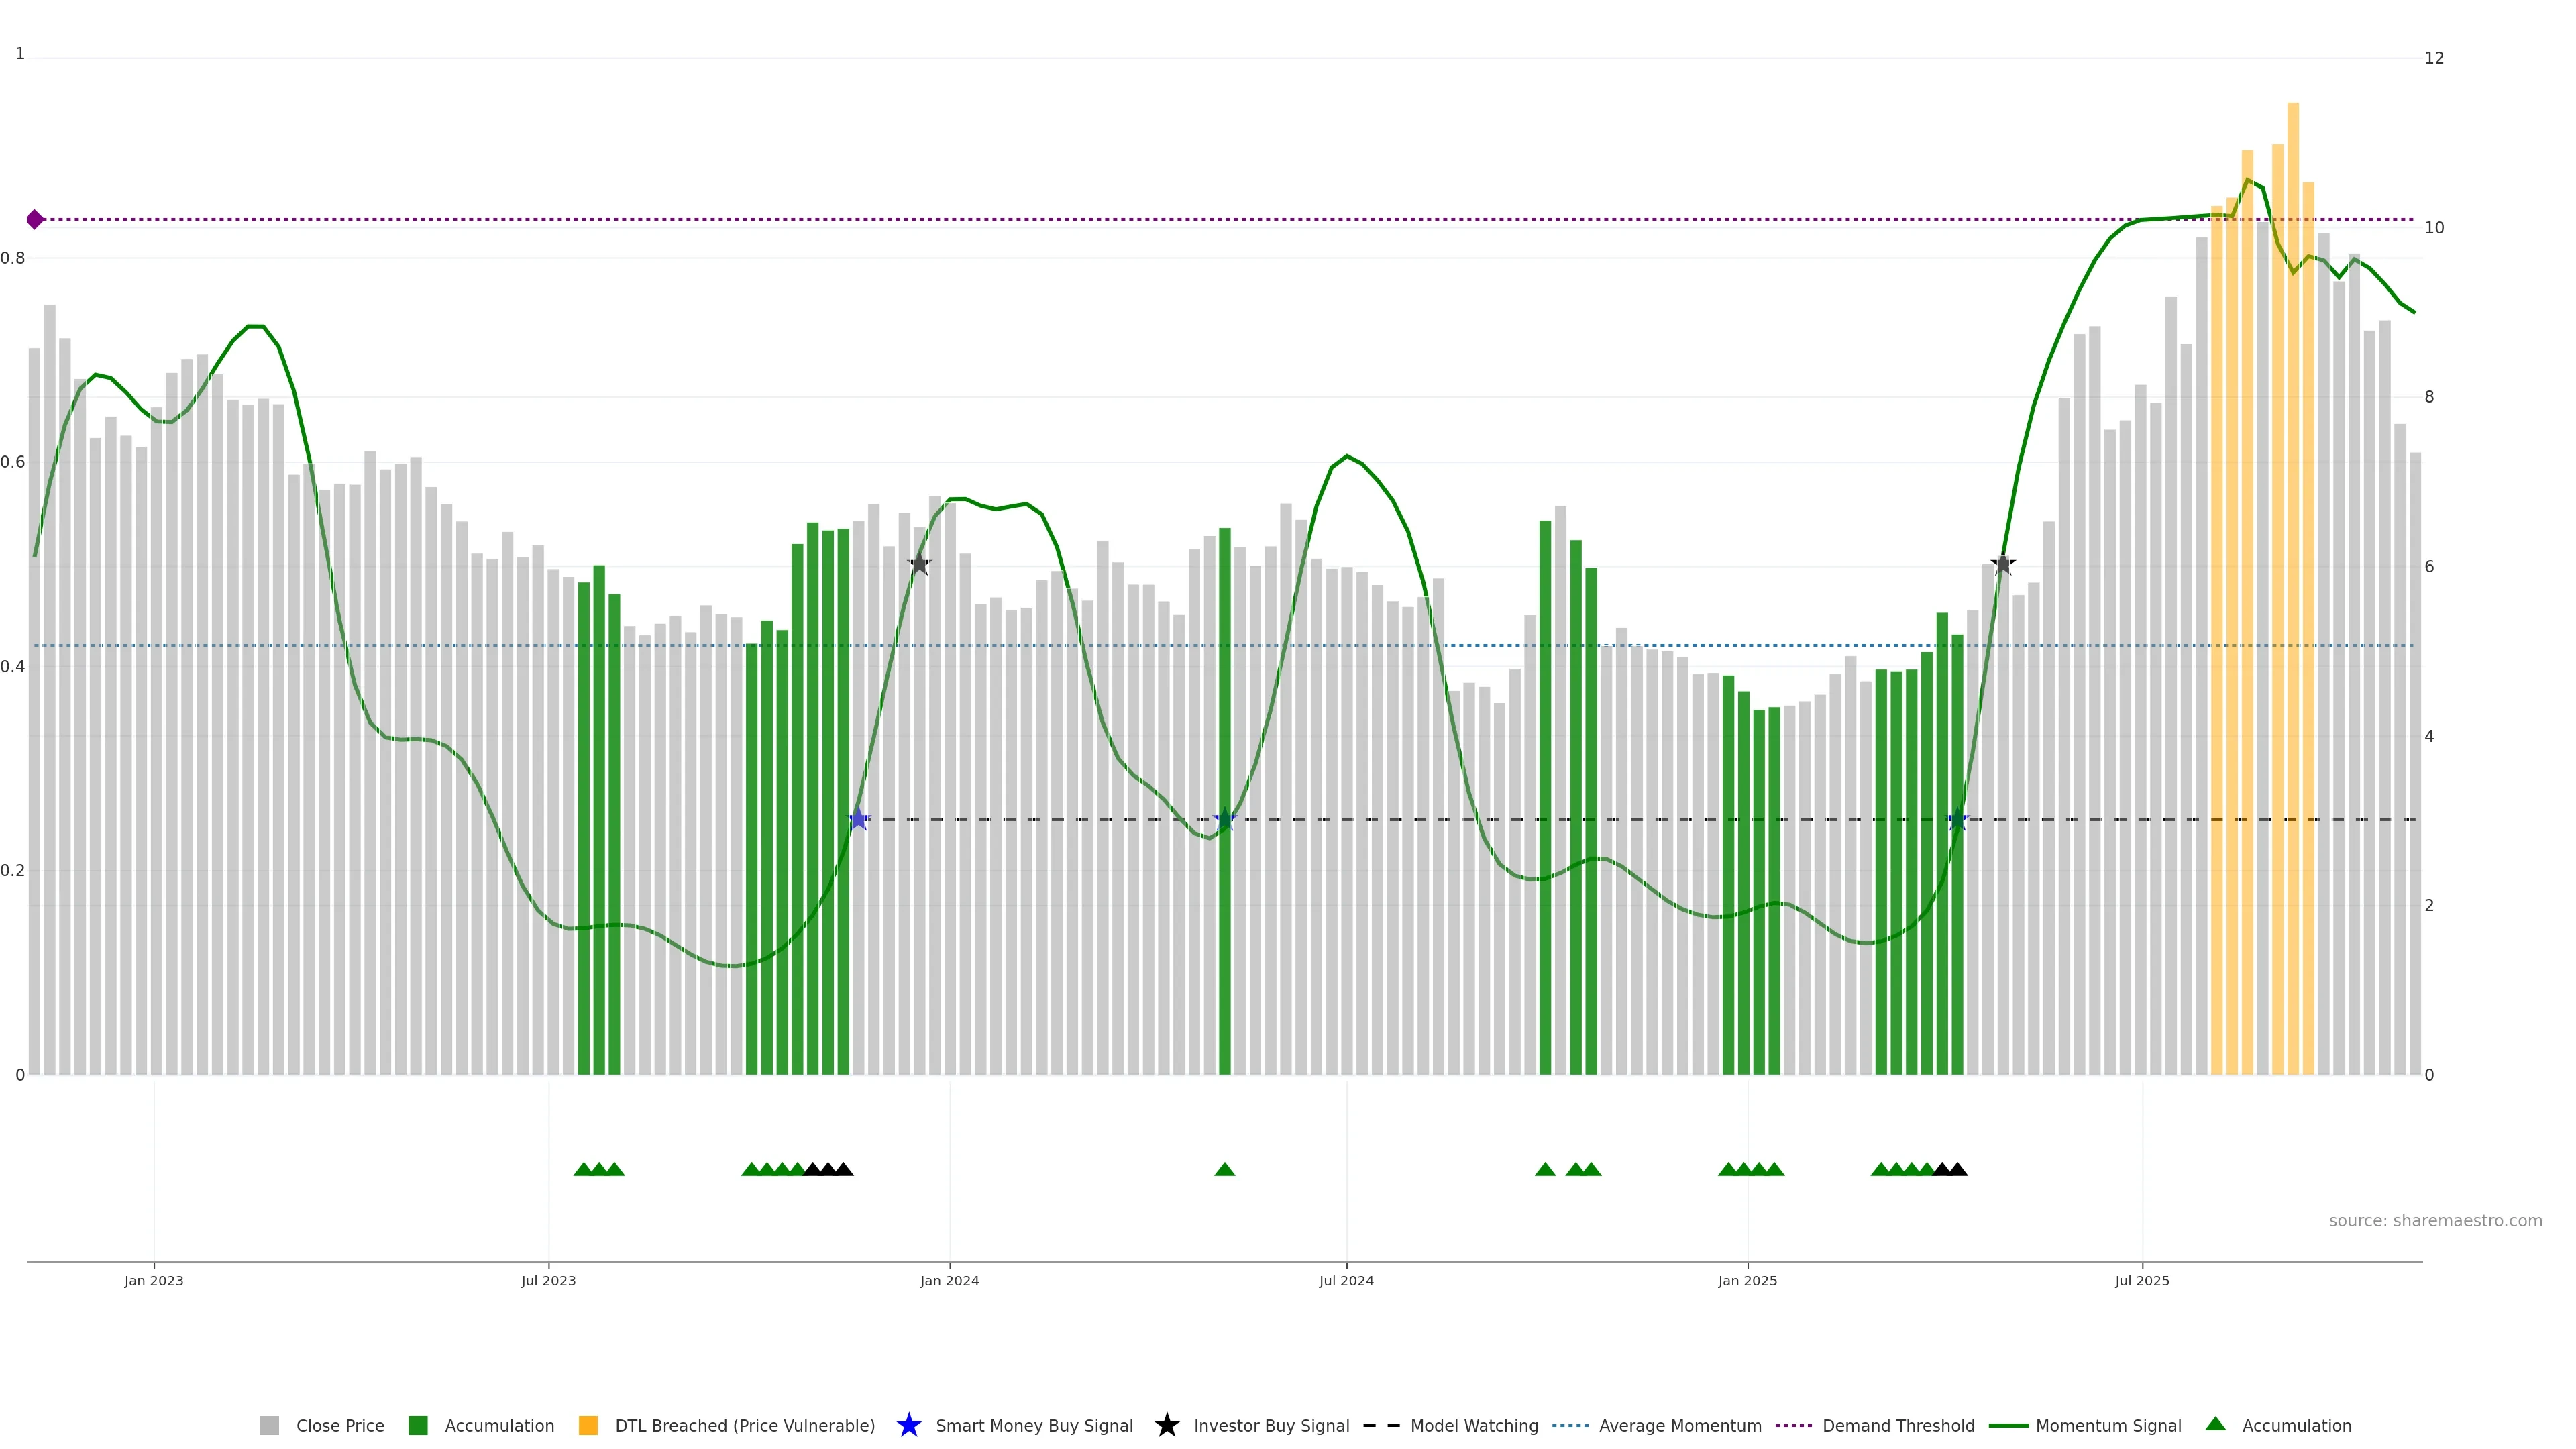The width and height of the screenshot is (2576, 1449).
Task: Click the first blue Smart Money star
Action: 858,819
